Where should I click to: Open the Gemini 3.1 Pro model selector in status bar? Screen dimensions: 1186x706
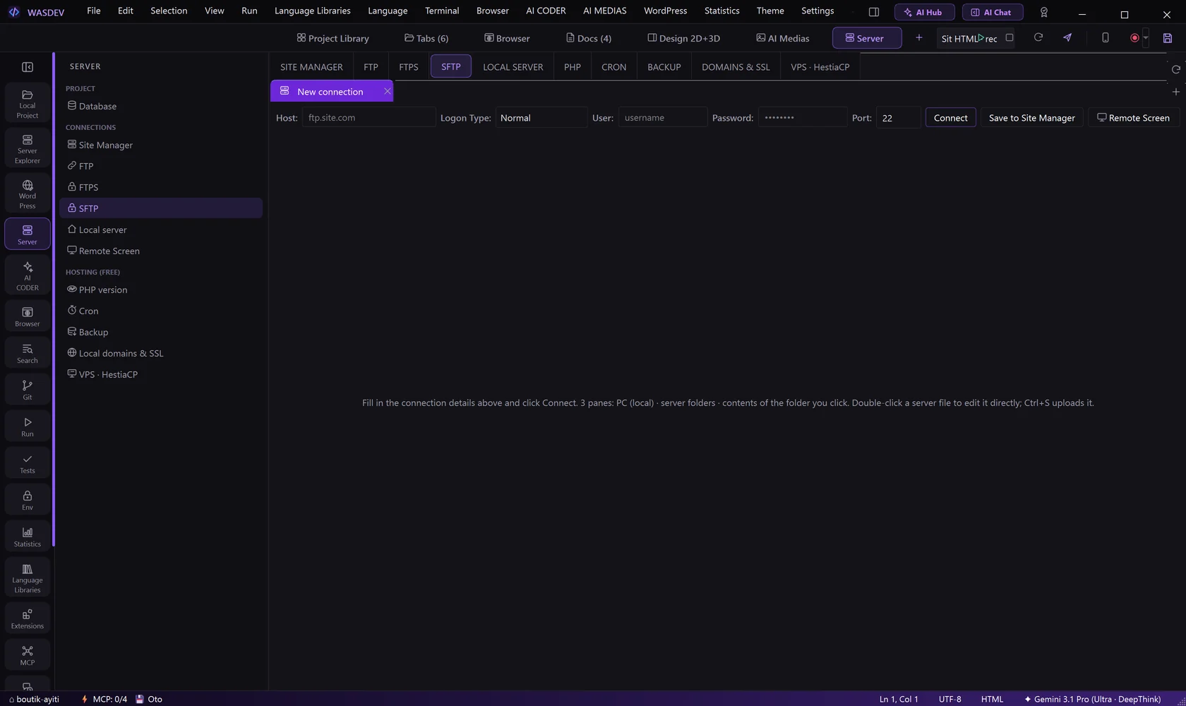coord(1092,699)
